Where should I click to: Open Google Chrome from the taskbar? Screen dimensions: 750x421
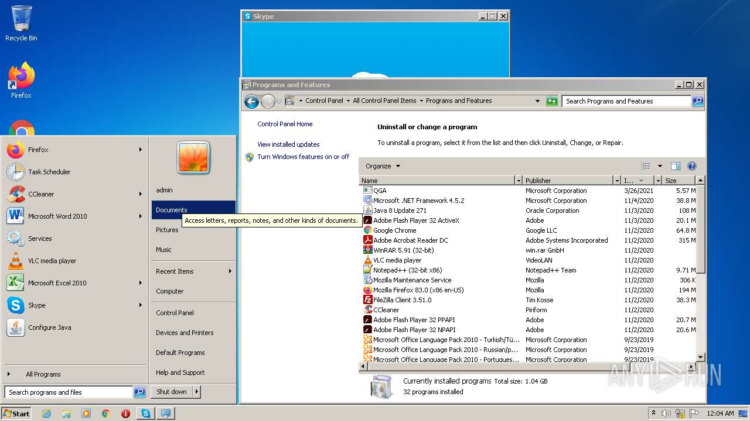point(106,413)
